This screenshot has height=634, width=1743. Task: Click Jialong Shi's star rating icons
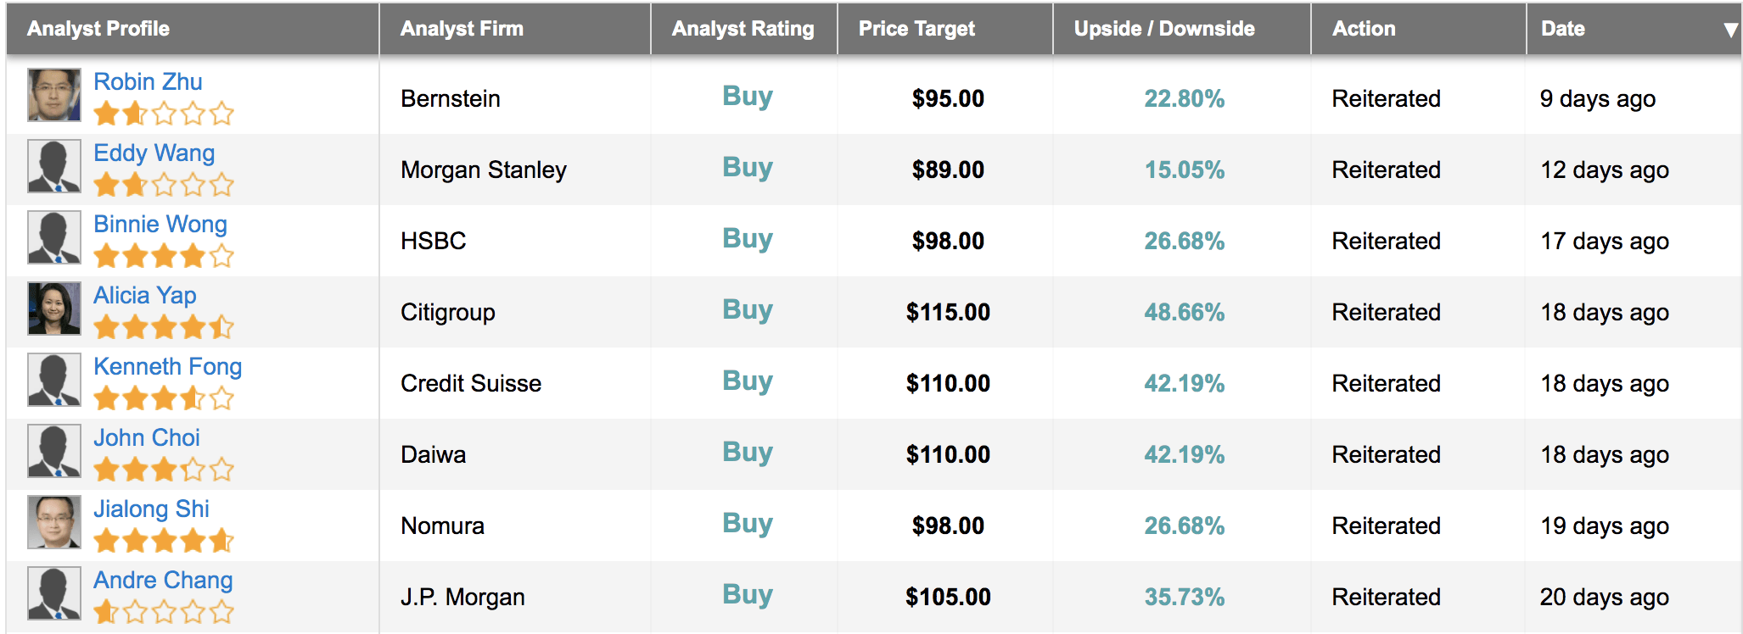point(164,540)
